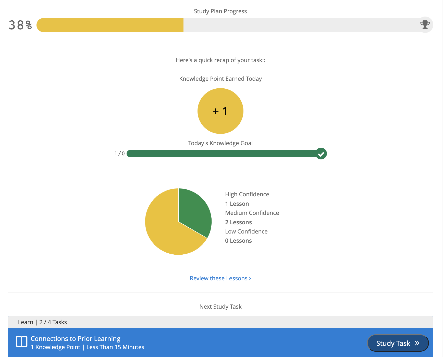Click the double chevron on Study Task
This screenshot has width=443, height=357.
click(417, 343)
